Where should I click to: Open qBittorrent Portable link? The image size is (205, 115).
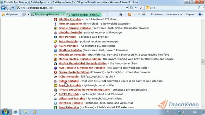tap(72, 99)
